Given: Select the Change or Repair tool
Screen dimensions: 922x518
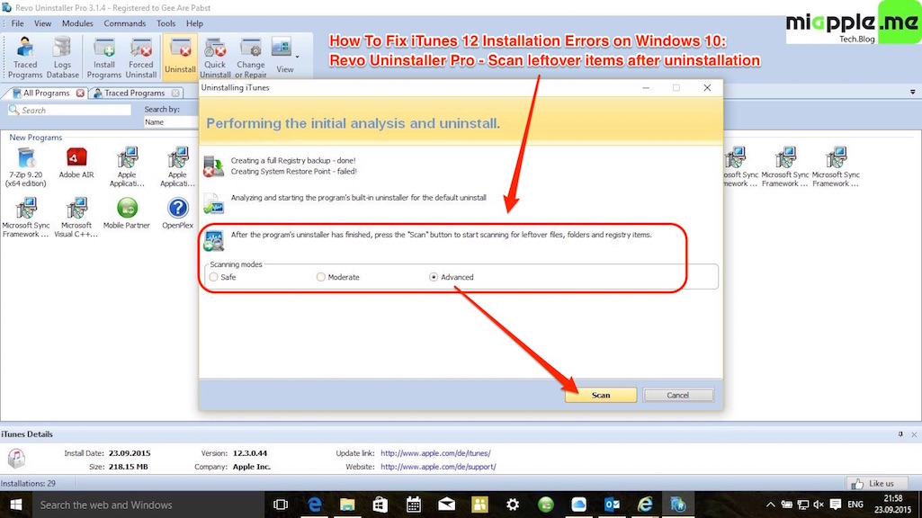Looking at the screenshot, I should click(250, 57).
